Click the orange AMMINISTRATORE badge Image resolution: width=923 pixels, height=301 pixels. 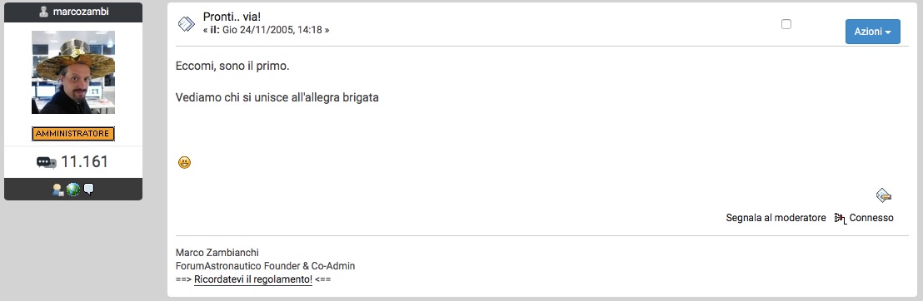tap(73, 134)
